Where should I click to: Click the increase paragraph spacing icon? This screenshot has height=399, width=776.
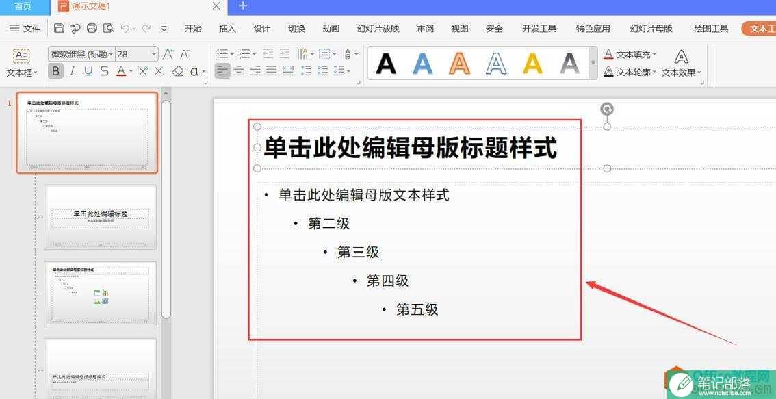pos(307,71)
